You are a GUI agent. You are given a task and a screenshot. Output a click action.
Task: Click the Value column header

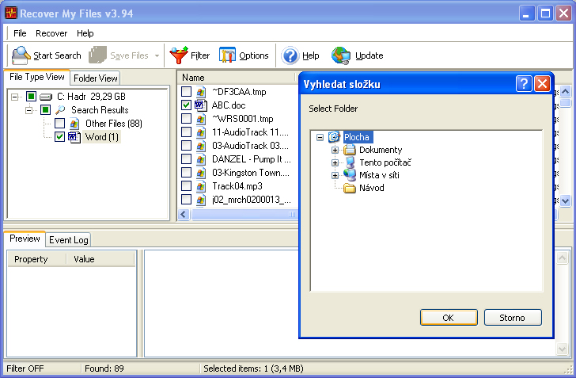coord(100,259)
